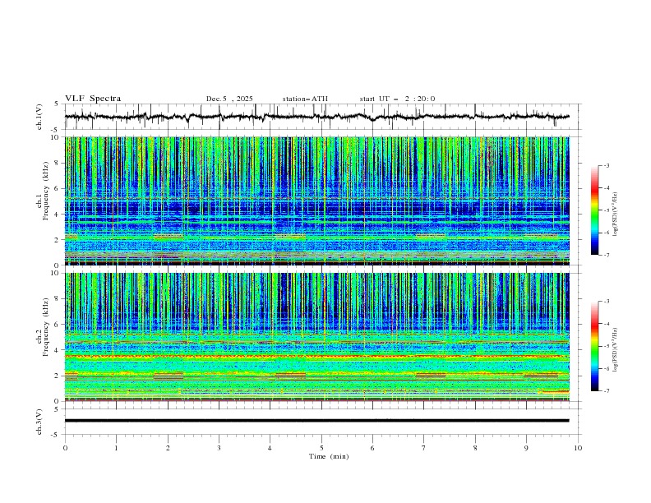Click the lower log(PSD) color bar
This screenshot has width=651, height=503.
(594, 346)
